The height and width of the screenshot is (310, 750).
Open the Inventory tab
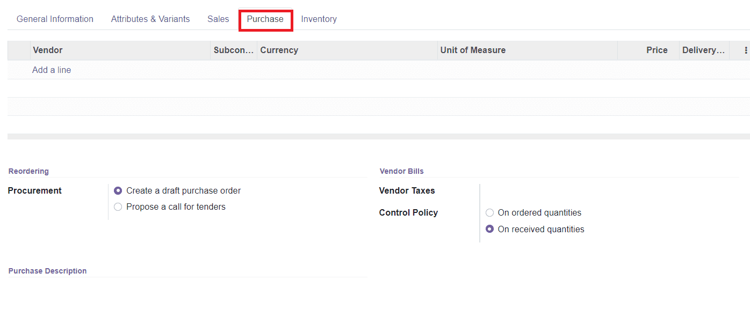(319, 19)
